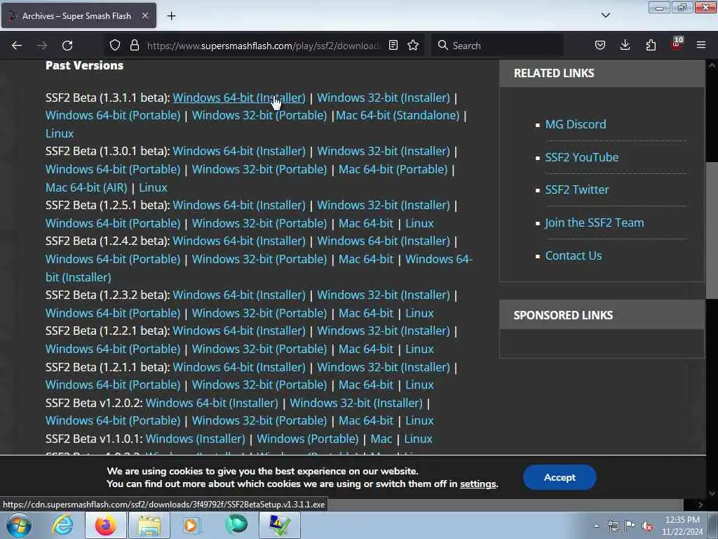Bookmark this page with star icon
Viewport: 718px width, 539px height.
coord(413,46)
